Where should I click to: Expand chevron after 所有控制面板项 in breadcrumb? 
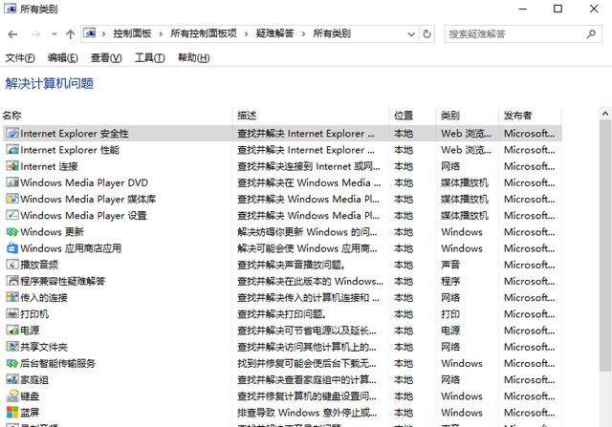247,34
